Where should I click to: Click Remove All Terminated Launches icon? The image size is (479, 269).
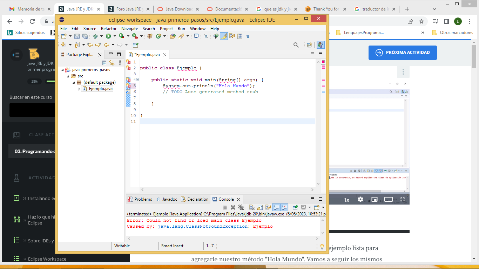point(241,207)
